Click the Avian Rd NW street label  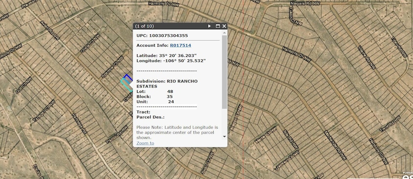point(50,31)
